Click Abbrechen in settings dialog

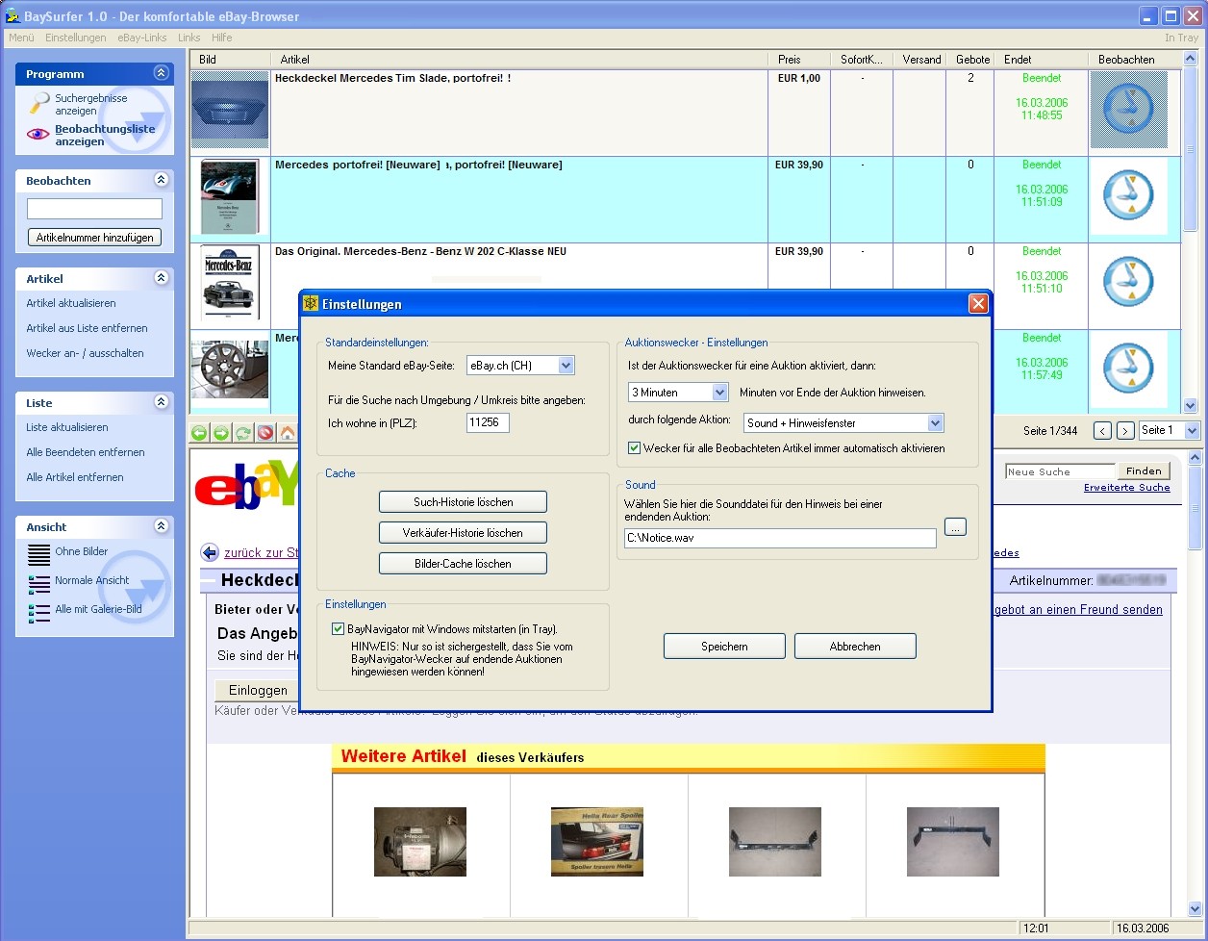[855, 647]
